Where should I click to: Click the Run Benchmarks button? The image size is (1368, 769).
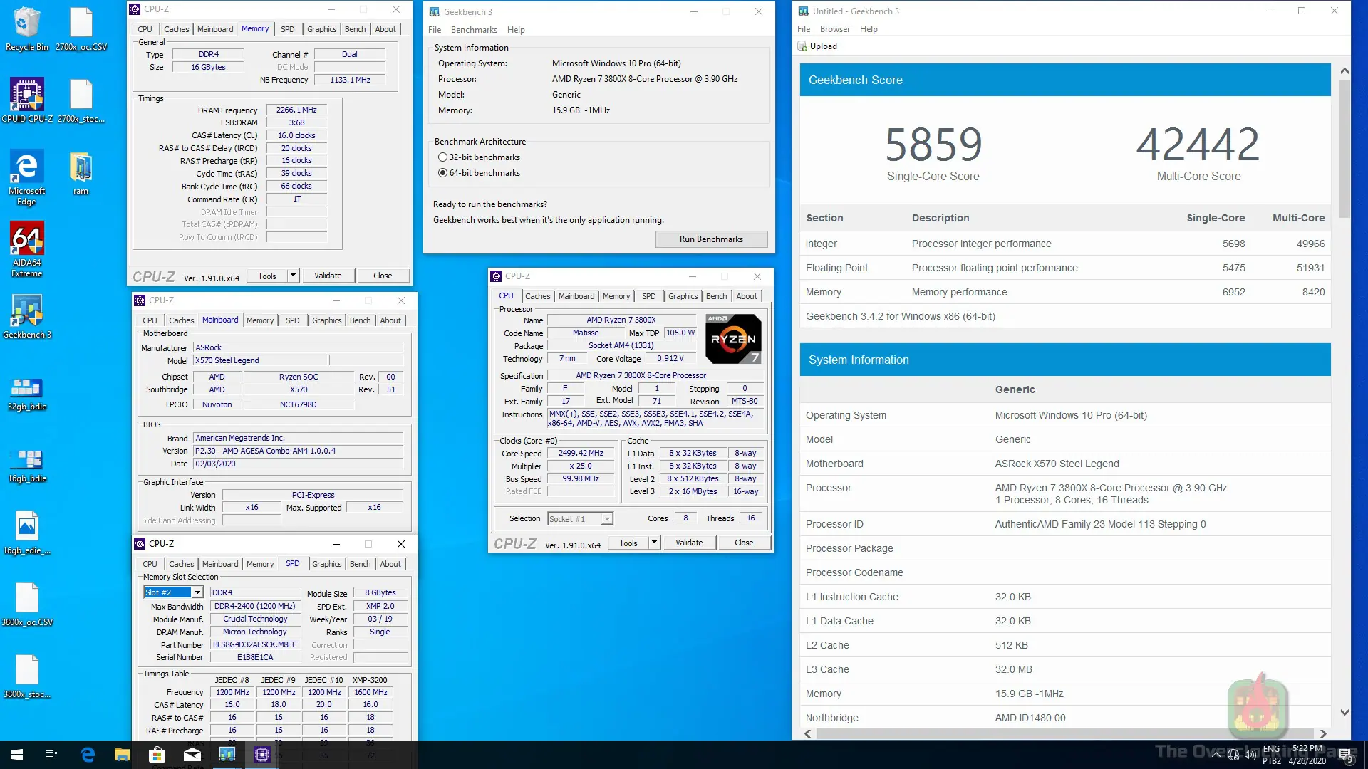click(x=711, y=239)
